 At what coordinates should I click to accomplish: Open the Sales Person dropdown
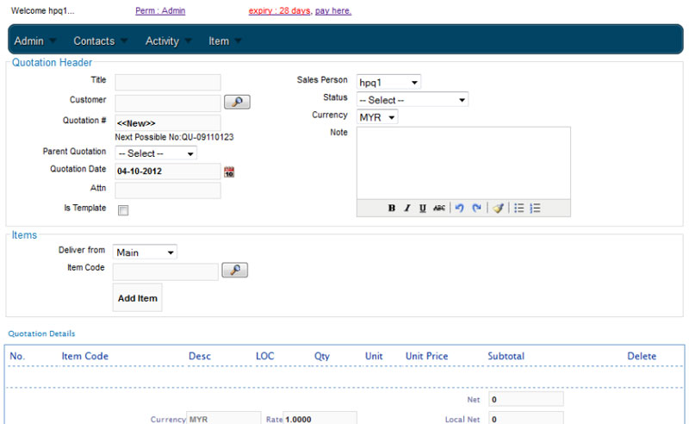click(388, 82)
